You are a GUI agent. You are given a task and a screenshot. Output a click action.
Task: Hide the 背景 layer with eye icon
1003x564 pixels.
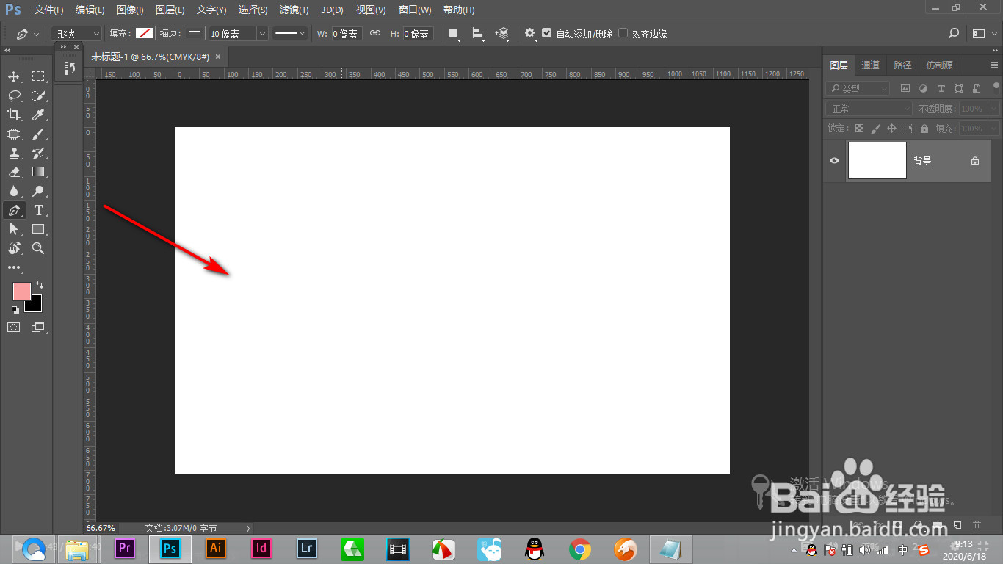tap(834, 161)
